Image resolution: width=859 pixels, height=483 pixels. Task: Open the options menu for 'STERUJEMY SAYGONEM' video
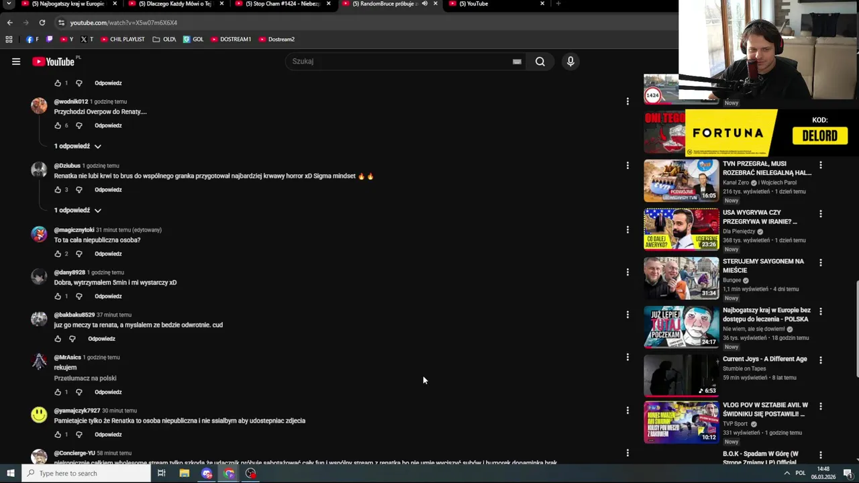point(820,263)
